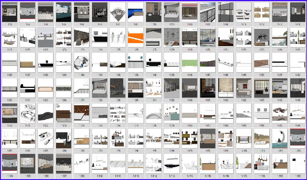Viewport: 307px width, 180px height.
Task: Open brown wood panel thumbnail 1 (74)
Action: pyautogui.click(x=82, y=113)
